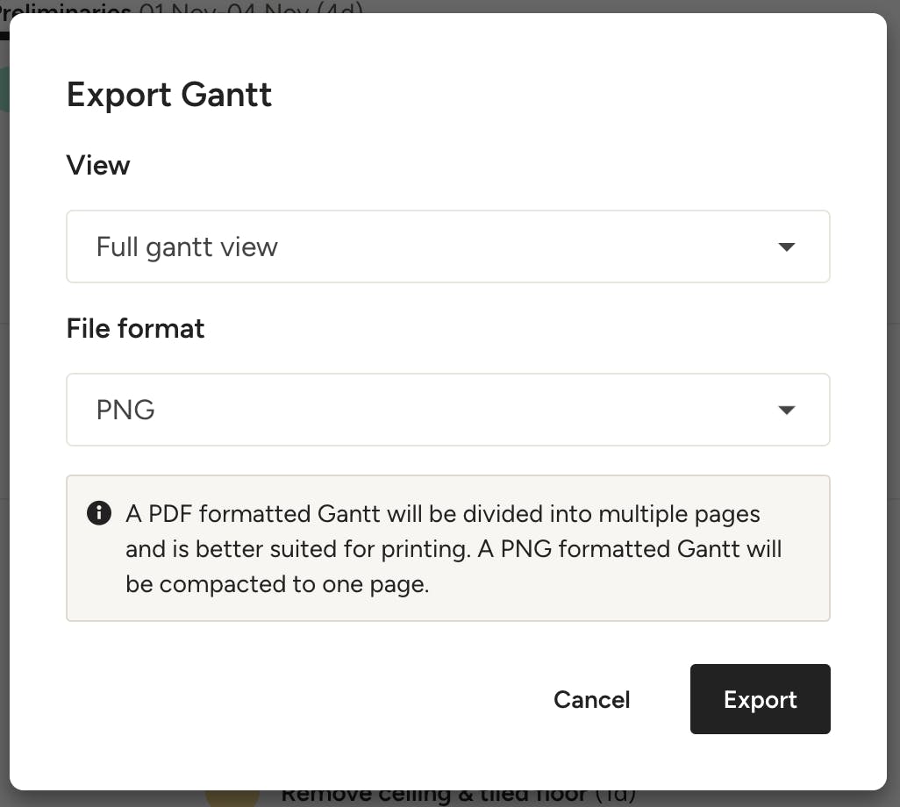Viewport: 900px width, 807px height.
Task: Cancel the Export Gantt dialog
Action: [591, 699]
